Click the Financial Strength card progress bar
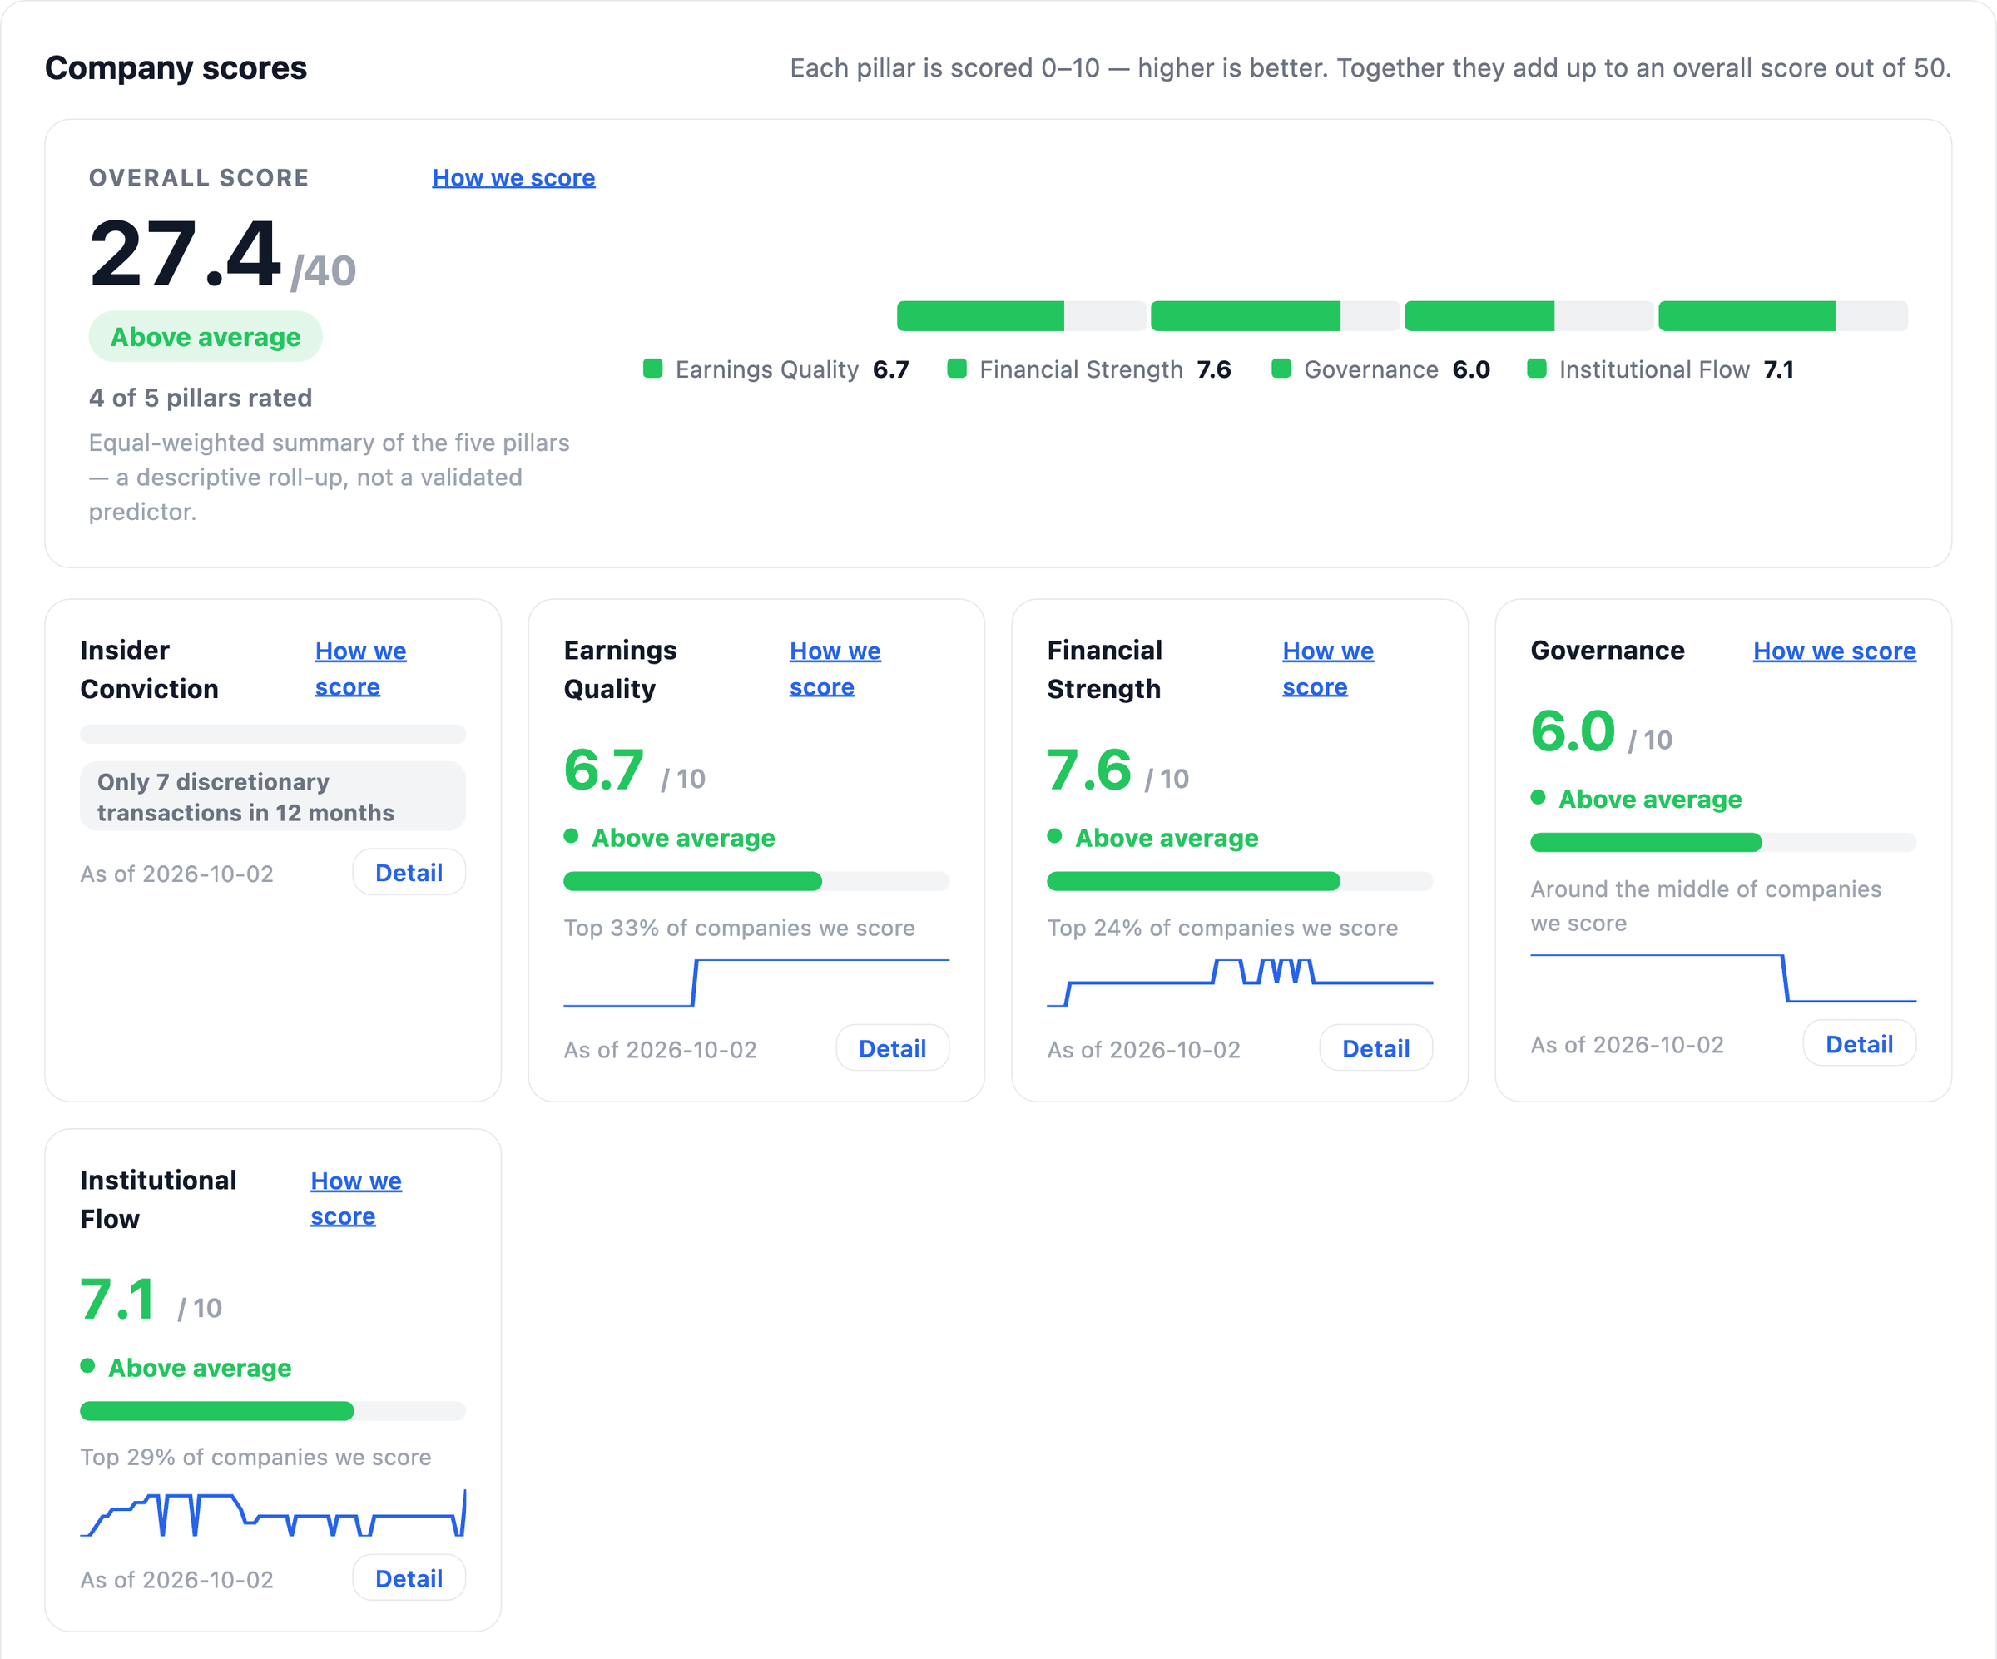The width and height of the screenshot is (1997, 1659). pos(1240,881)
